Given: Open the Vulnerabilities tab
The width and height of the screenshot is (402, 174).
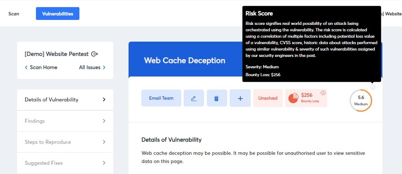Looking at the screenshot, I should 58,14.
